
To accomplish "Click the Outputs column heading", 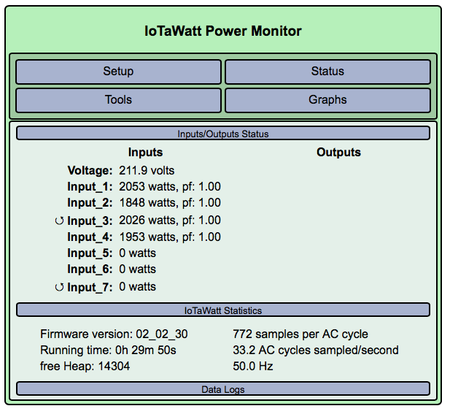I will pos(338,153).
